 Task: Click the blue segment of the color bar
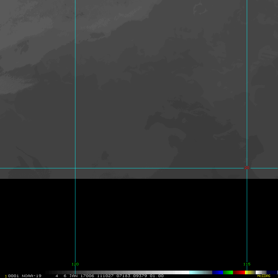coord(217,272)
